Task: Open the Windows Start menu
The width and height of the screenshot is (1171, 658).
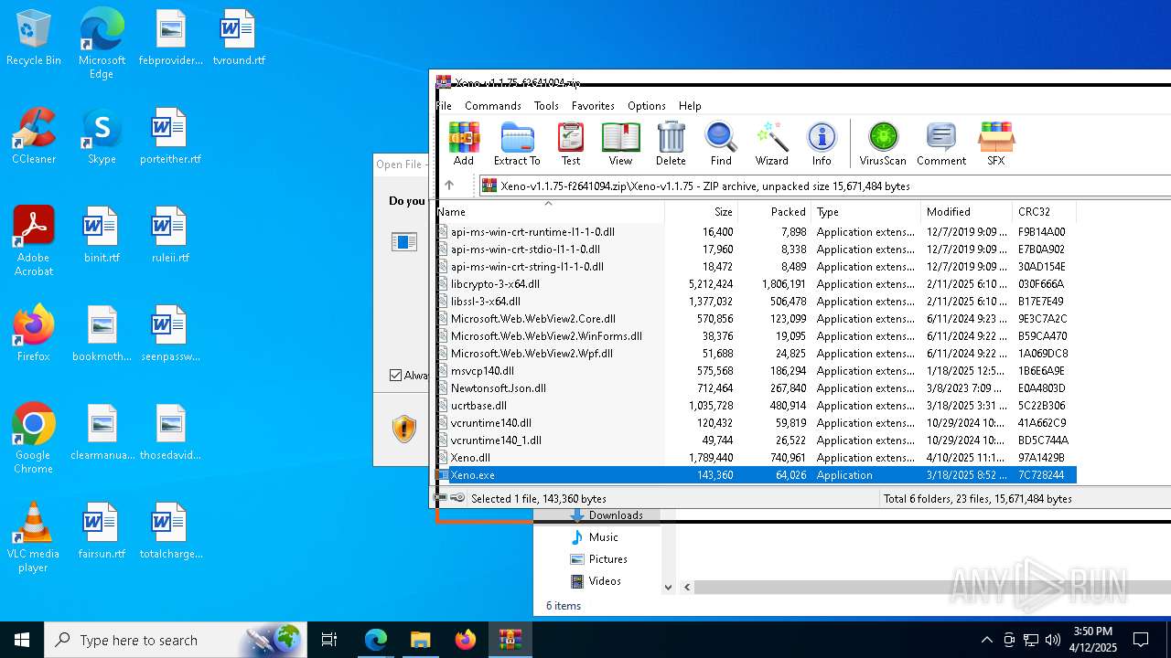Action: pos(22,640)
